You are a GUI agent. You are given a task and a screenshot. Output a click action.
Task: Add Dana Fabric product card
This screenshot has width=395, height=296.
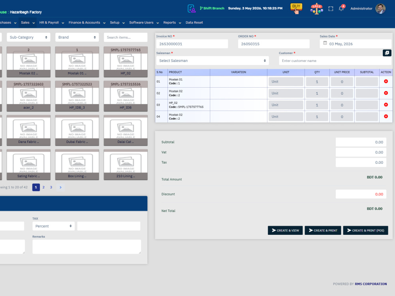click(28, 130)
